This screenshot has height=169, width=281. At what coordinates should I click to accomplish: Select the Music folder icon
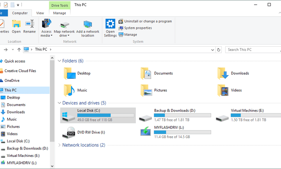[69, 90]
